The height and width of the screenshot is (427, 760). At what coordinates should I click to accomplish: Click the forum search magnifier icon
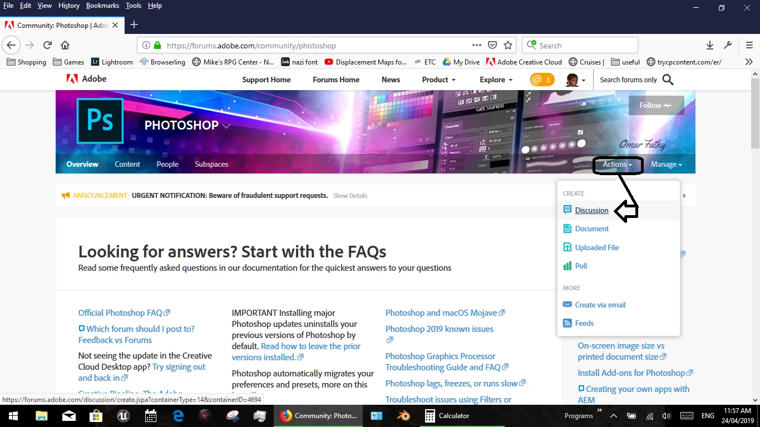click(x=668, y=80)
